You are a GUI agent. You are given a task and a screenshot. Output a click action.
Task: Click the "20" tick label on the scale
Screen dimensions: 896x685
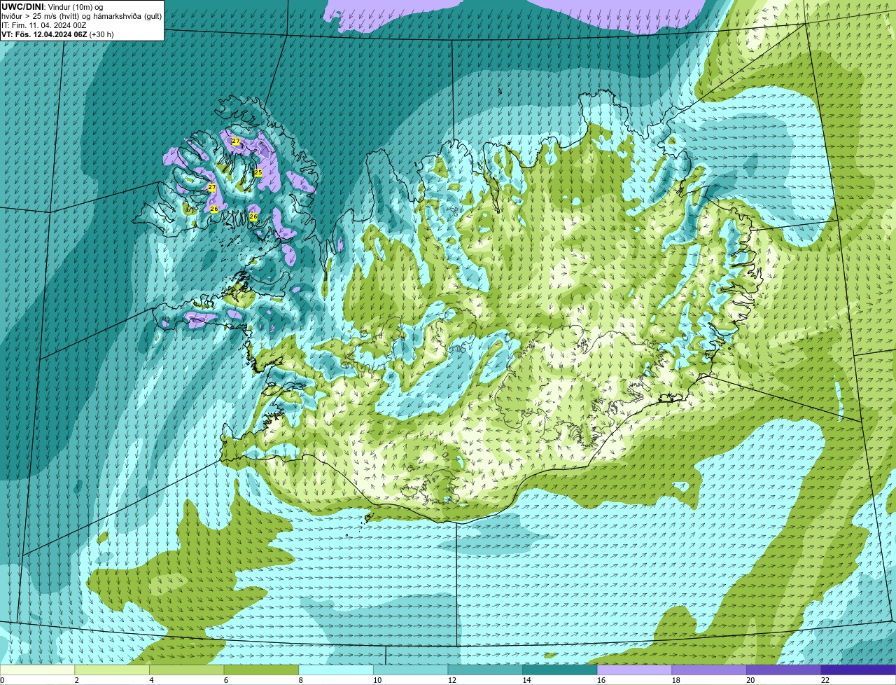750,680
